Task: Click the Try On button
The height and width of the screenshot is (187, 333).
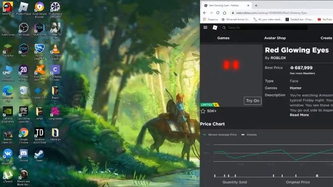Action: pyautogui.click(x=252, y=101)
